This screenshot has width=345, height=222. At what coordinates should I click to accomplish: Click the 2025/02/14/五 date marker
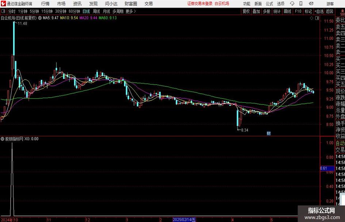[x=184, y=219]
